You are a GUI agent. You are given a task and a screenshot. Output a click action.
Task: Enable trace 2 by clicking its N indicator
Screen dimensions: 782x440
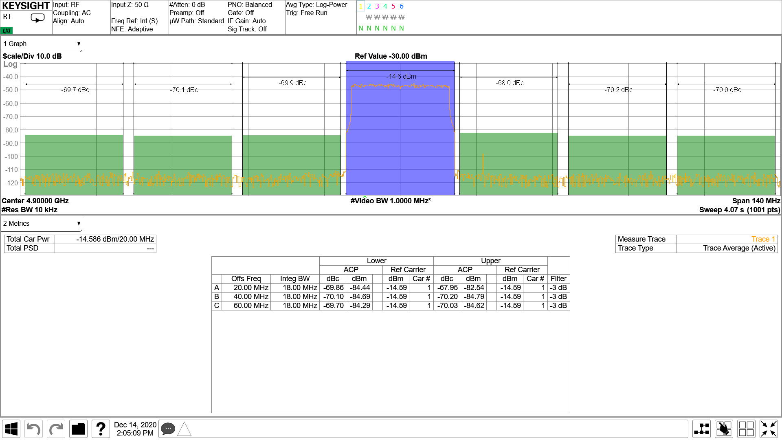click(369, 28)
